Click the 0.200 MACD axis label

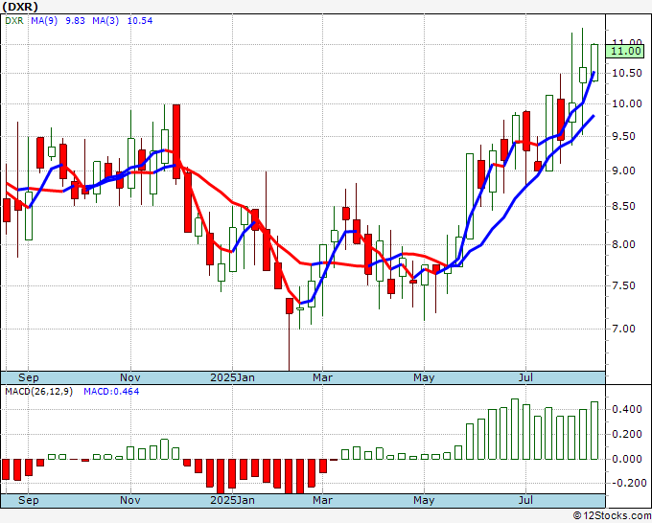click(x=627, y=435)
